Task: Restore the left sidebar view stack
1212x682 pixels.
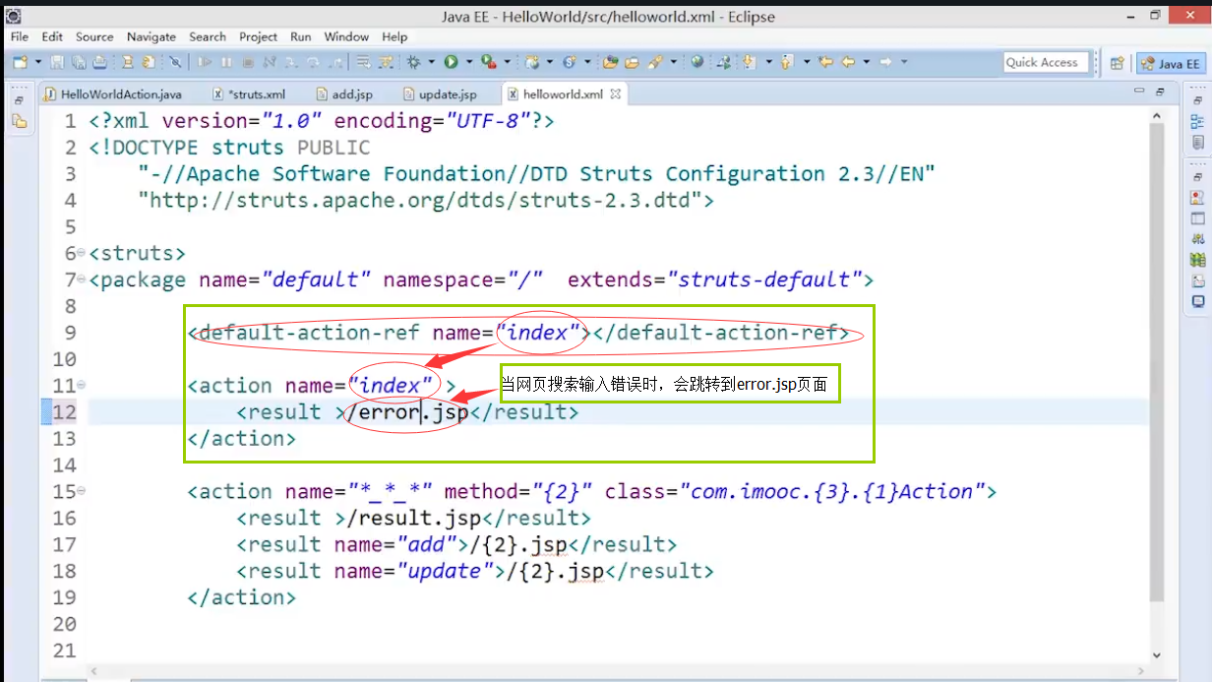Action: (19, 101)
